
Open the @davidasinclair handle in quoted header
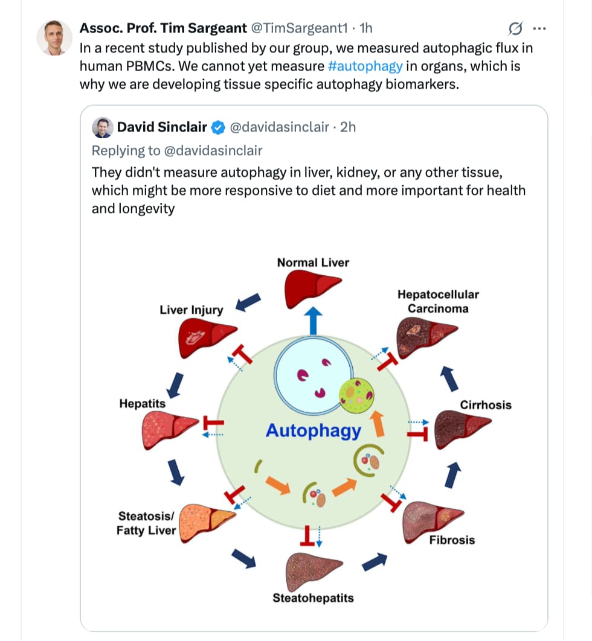click(280, 127)
